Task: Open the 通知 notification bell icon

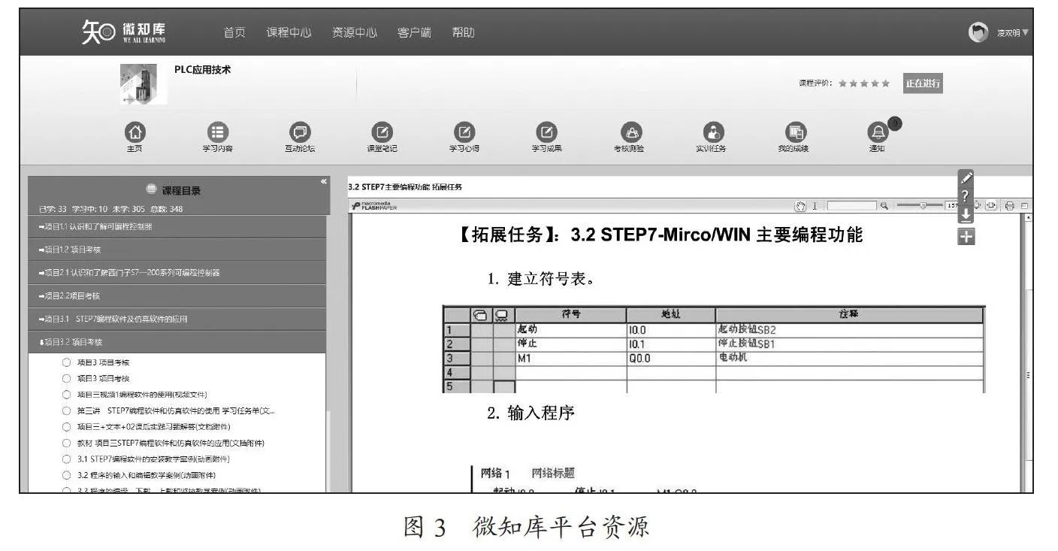Action: coord(876,132)
